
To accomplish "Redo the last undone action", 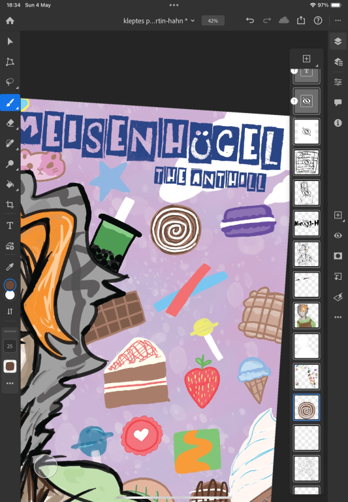I will tap(267, 21).
